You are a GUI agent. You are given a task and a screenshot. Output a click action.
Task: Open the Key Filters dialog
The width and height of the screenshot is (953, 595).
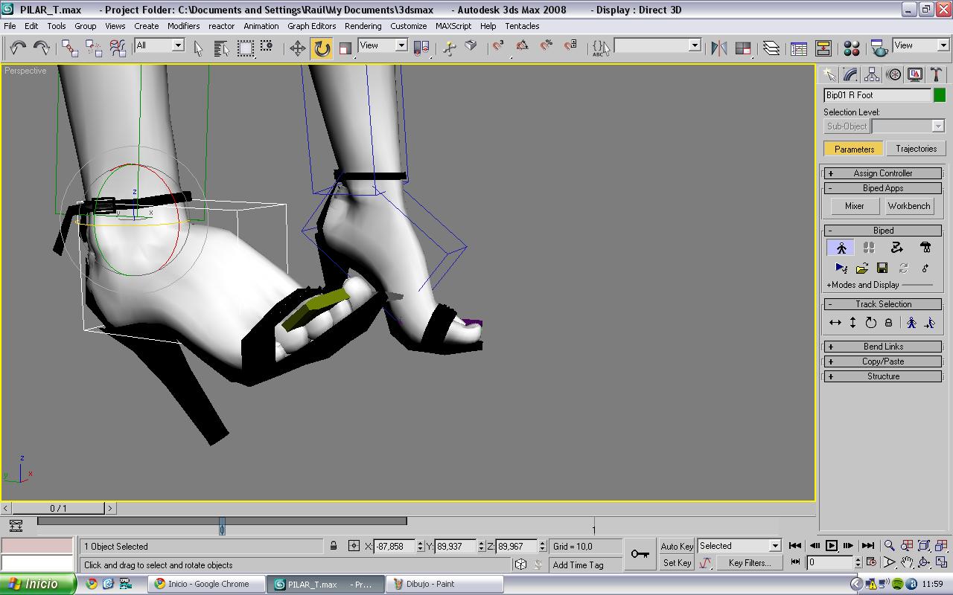(x=750, y=563)
